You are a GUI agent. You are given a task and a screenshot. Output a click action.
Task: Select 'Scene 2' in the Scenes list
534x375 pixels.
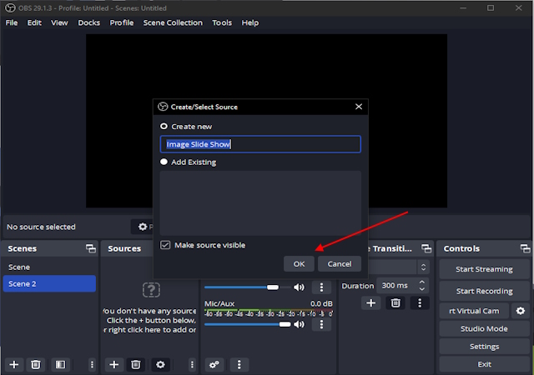[49, 284]
